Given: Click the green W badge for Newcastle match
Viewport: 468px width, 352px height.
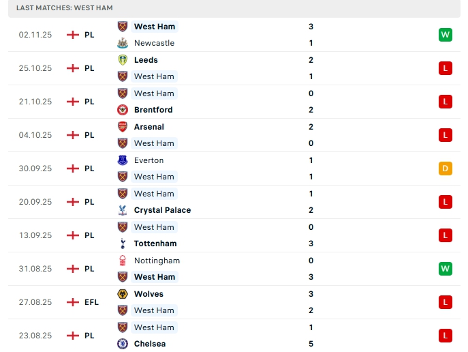Looking at the screenshot, I should coord(446,34).
